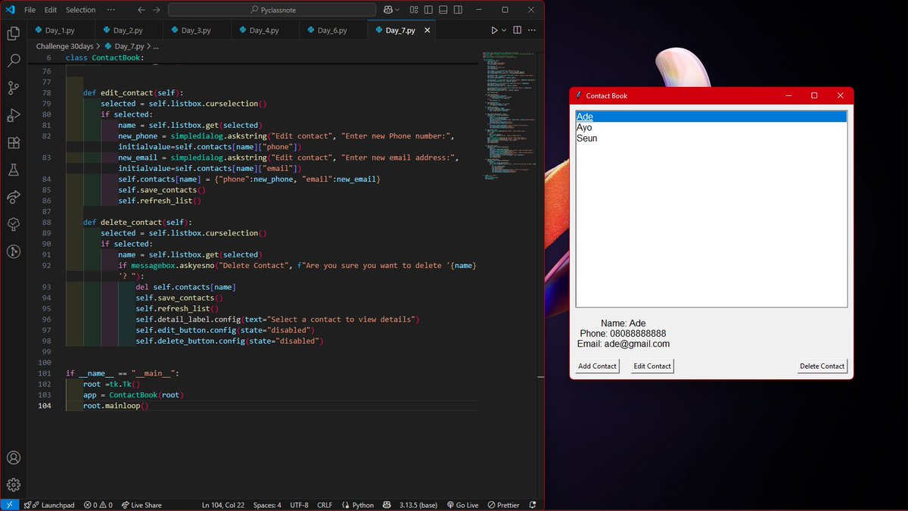Open the Run and Debug view
Viewport: 908px width, 511px height.
pyautogui.click(x=12, y=116)
